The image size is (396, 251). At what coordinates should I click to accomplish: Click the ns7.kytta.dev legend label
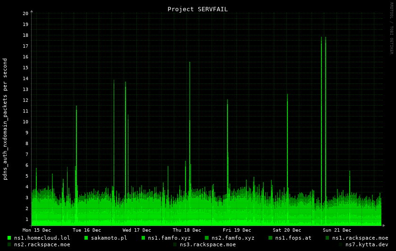click(x=367, y=244)
